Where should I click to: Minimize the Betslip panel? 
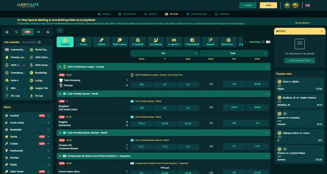coord(322,31)
